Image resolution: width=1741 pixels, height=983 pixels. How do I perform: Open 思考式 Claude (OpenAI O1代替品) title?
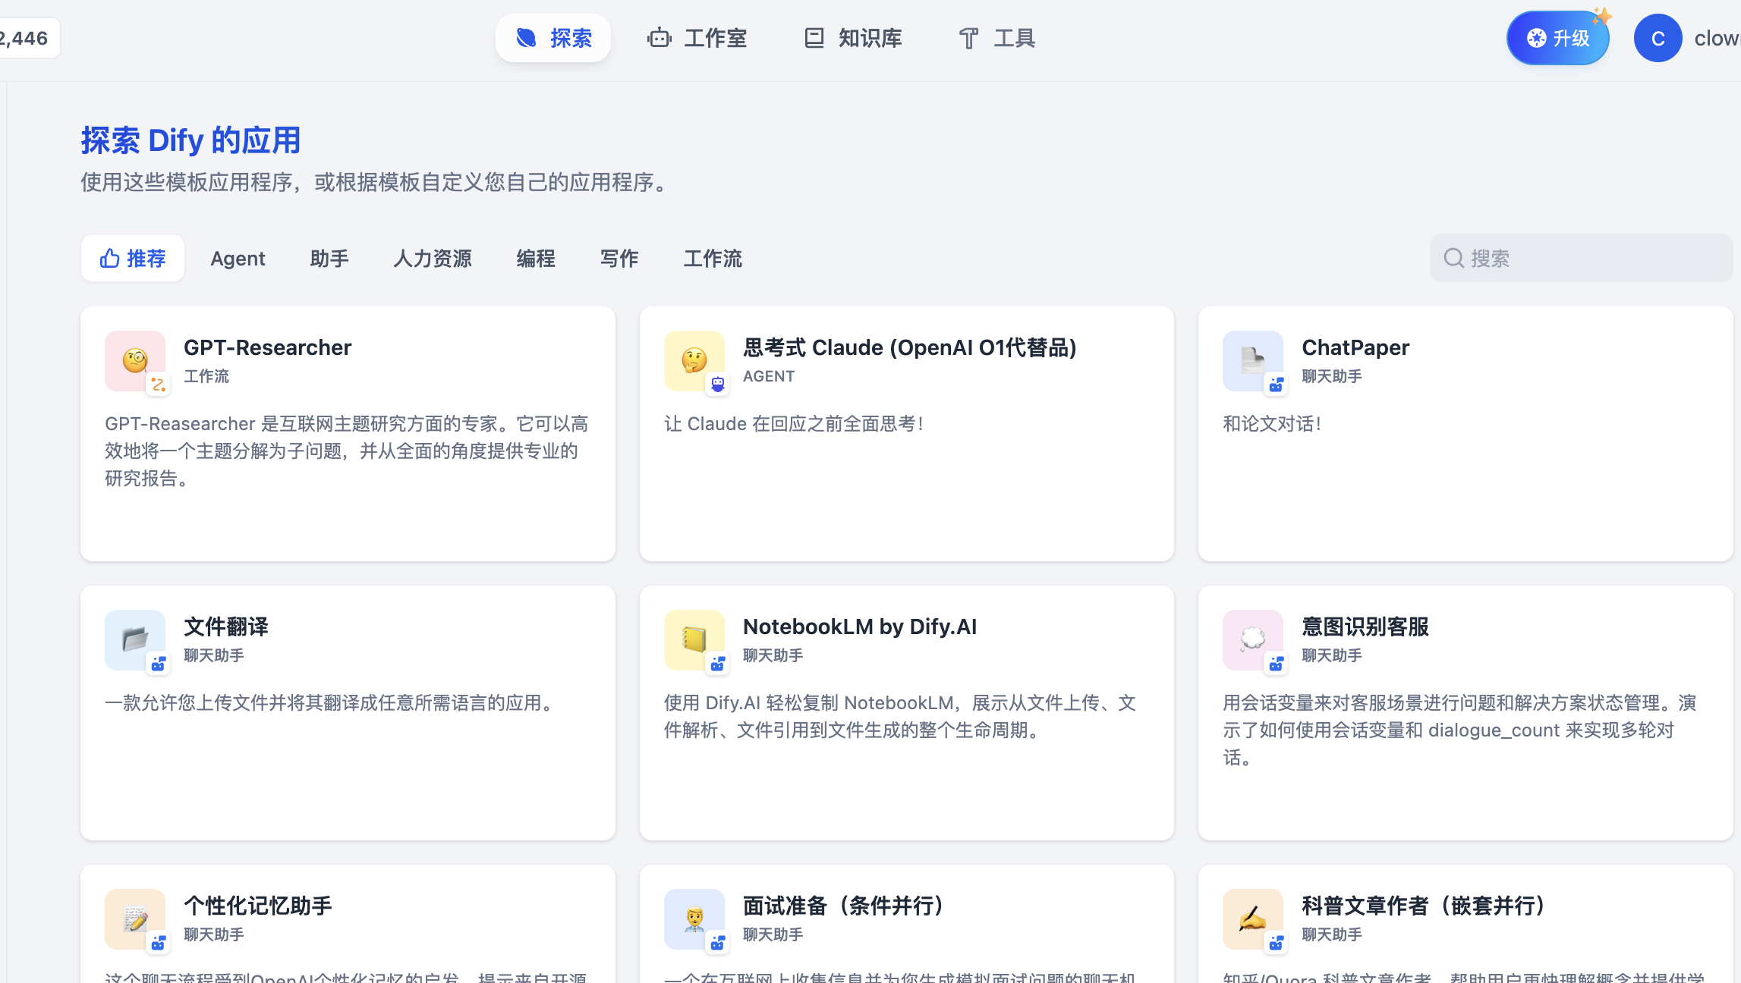click(909, 347)
